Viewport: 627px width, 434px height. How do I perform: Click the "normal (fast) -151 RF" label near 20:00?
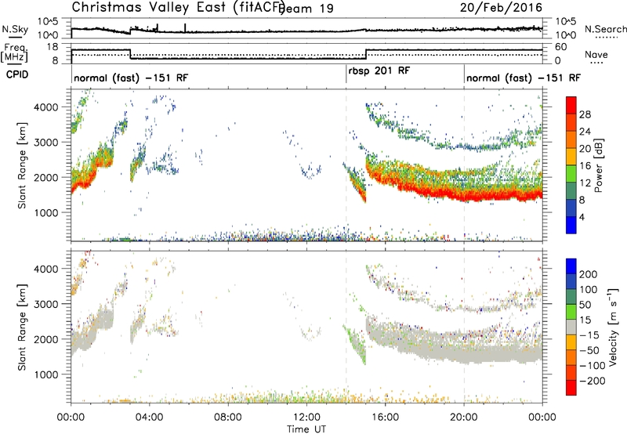[x=523, y=78]
